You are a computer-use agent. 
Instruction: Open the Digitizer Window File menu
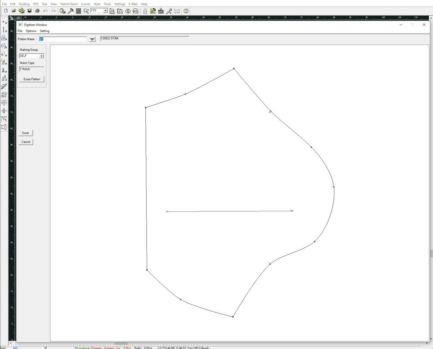[20, 31]
